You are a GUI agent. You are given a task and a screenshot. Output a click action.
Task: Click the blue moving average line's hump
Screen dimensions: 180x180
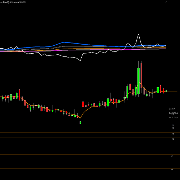[64, 42]
